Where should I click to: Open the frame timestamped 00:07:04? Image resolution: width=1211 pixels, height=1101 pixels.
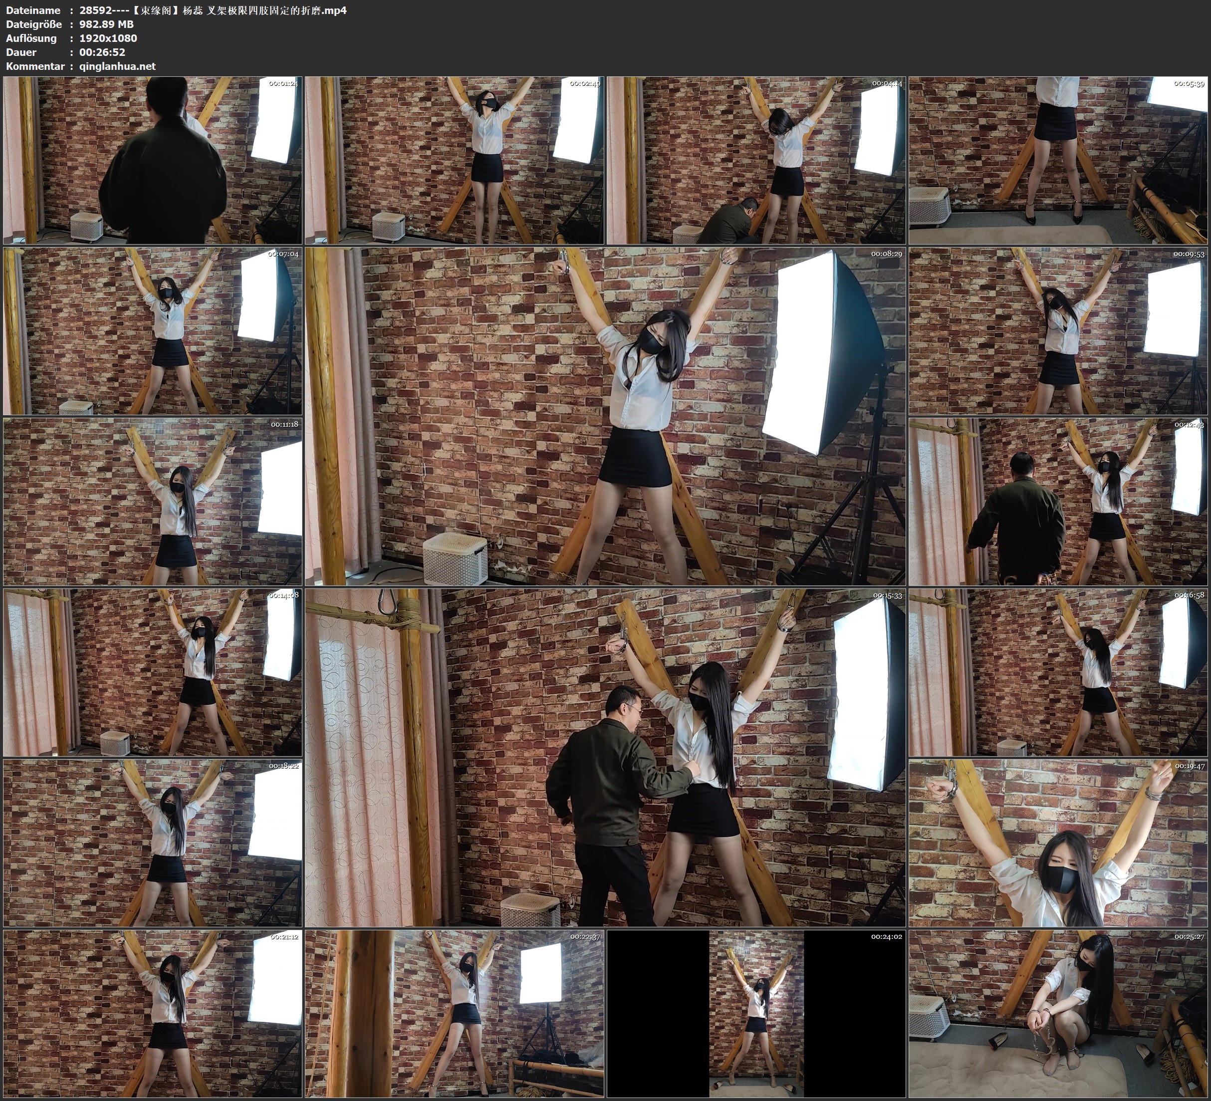(x=153, y=331)
